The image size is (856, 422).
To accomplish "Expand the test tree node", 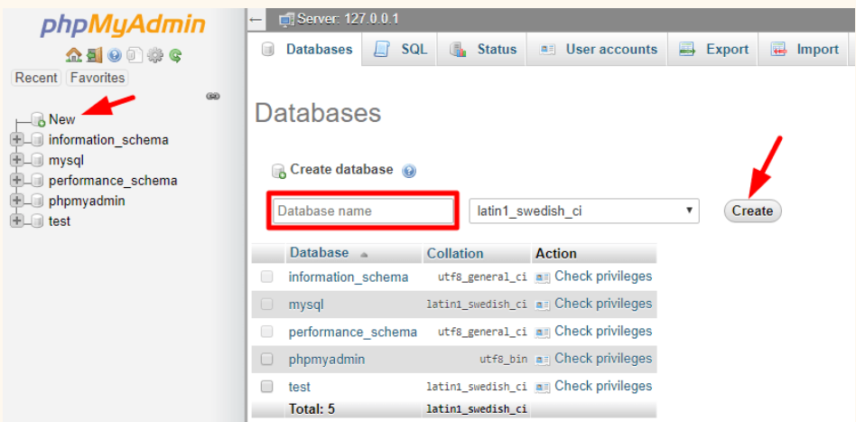I will (x=16, y=220).
